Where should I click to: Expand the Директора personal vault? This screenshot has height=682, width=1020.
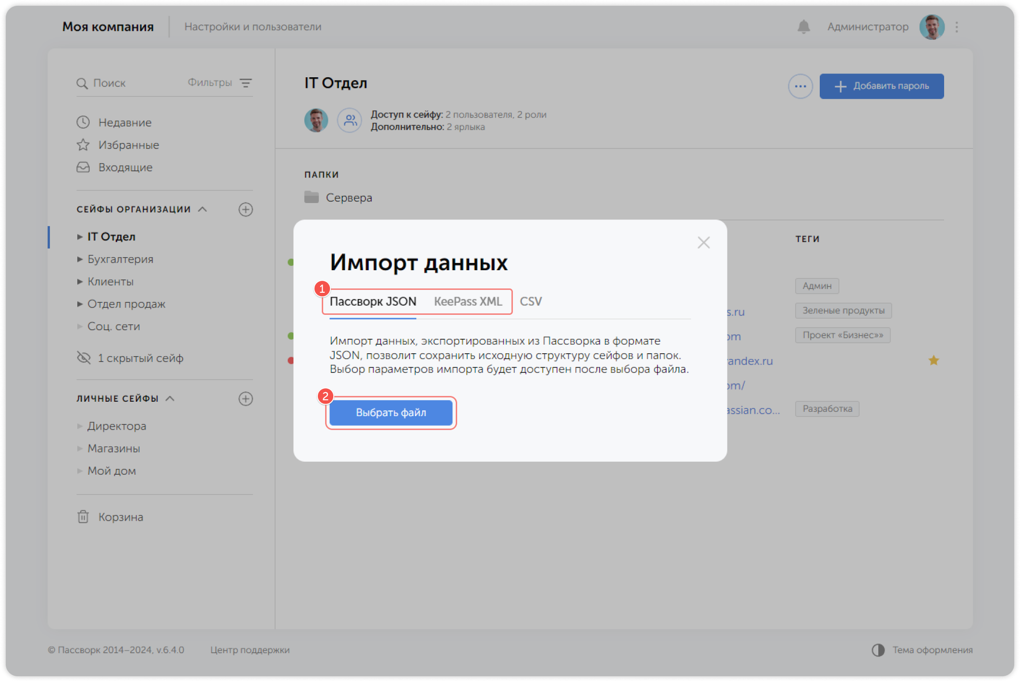pyautogui.click(x=80, y=426)
